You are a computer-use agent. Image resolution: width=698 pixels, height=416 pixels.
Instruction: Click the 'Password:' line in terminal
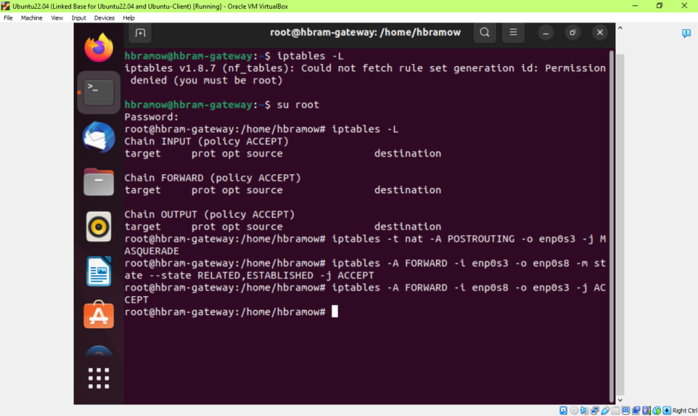click(x=151, y=117)
